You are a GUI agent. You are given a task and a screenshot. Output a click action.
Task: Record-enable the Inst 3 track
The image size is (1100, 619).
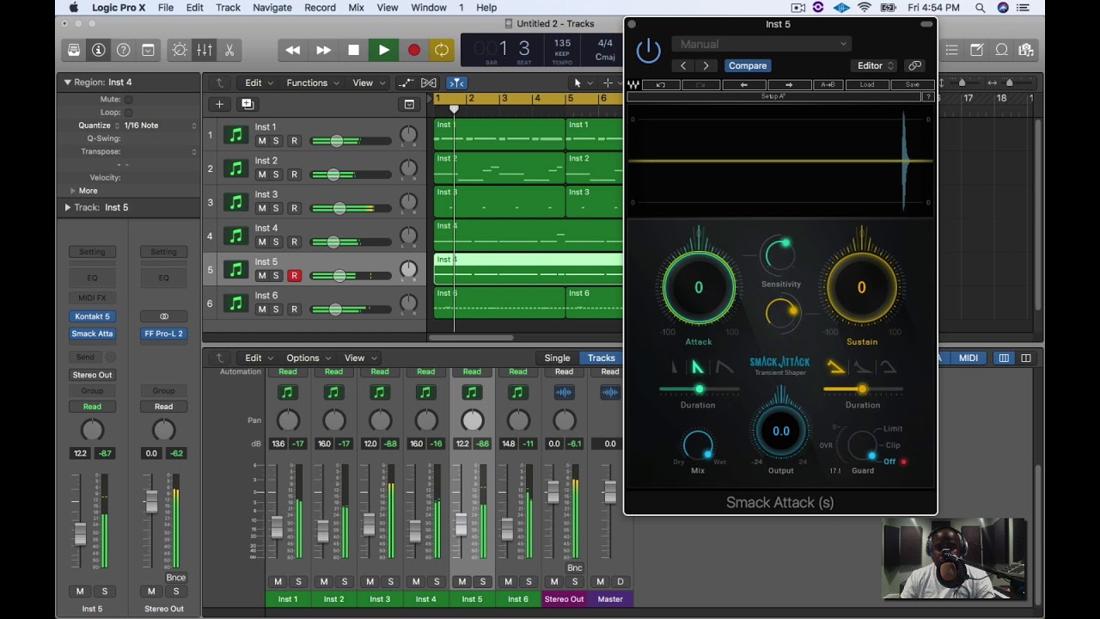point(294,208)
